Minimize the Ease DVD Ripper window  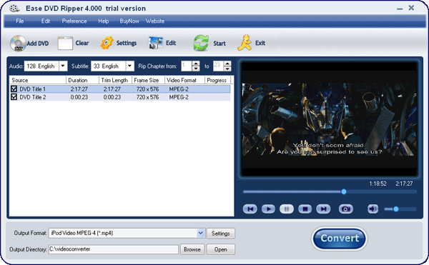pyautogui.click(x=400, y=9)
